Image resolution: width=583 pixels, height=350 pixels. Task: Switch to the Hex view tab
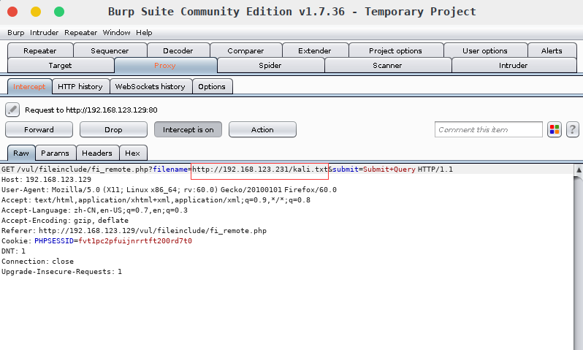tap(133, 153)
